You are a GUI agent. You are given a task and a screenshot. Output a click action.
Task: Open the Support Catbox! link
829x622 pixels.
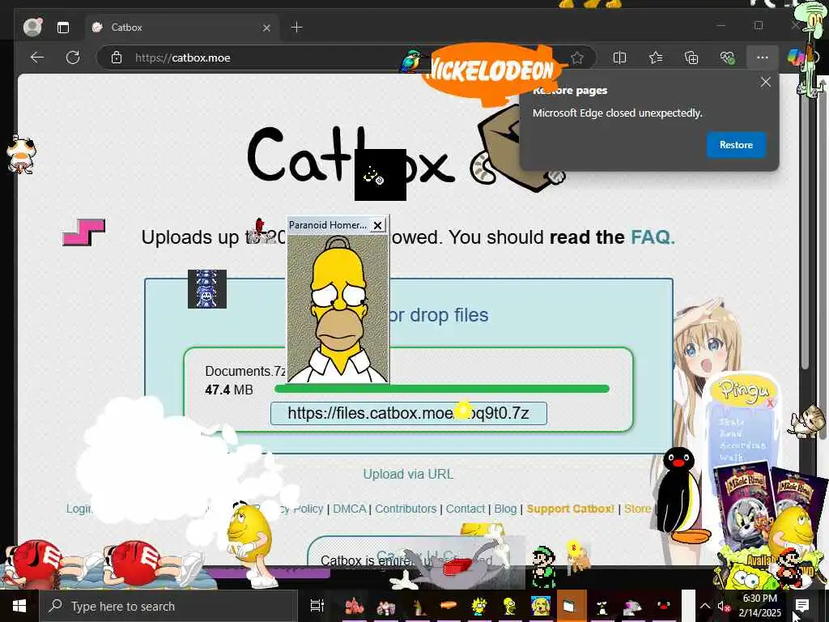pyautogui.click(x=571, y=509)
